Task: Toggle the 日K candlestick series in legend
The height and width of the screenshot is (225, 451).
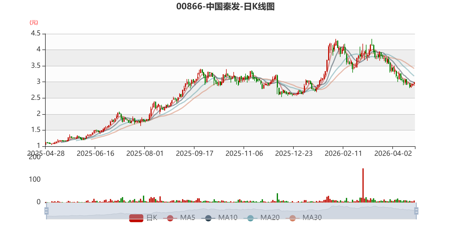Action: coord(143,218)
